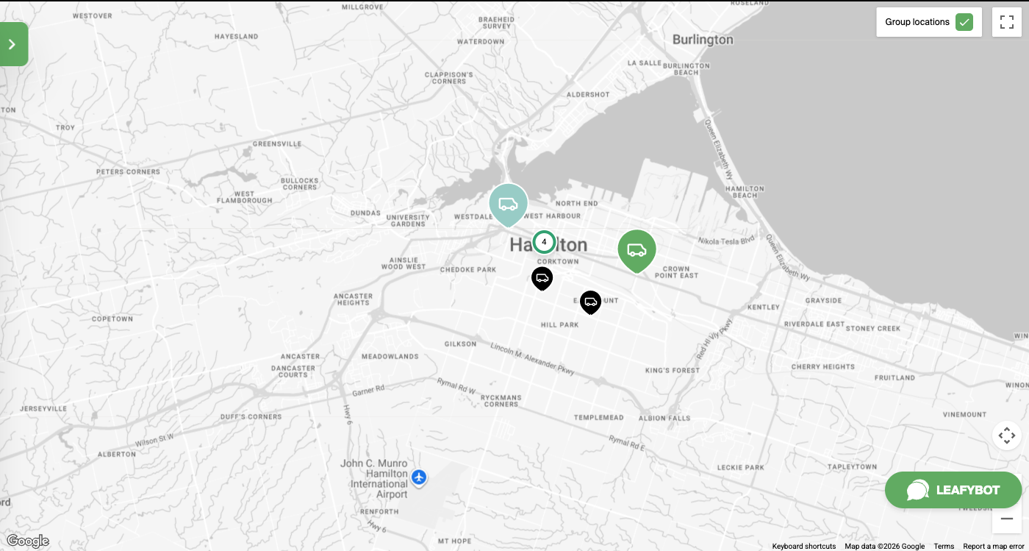
Task: Click the black van marker near Corktown
Action: click(542, 277)
